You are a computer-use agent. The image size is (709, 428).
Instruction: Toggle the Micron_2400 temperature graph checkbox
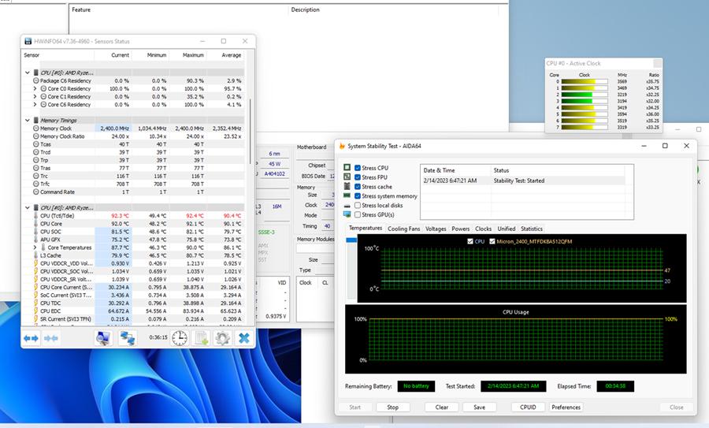point(493,241)
